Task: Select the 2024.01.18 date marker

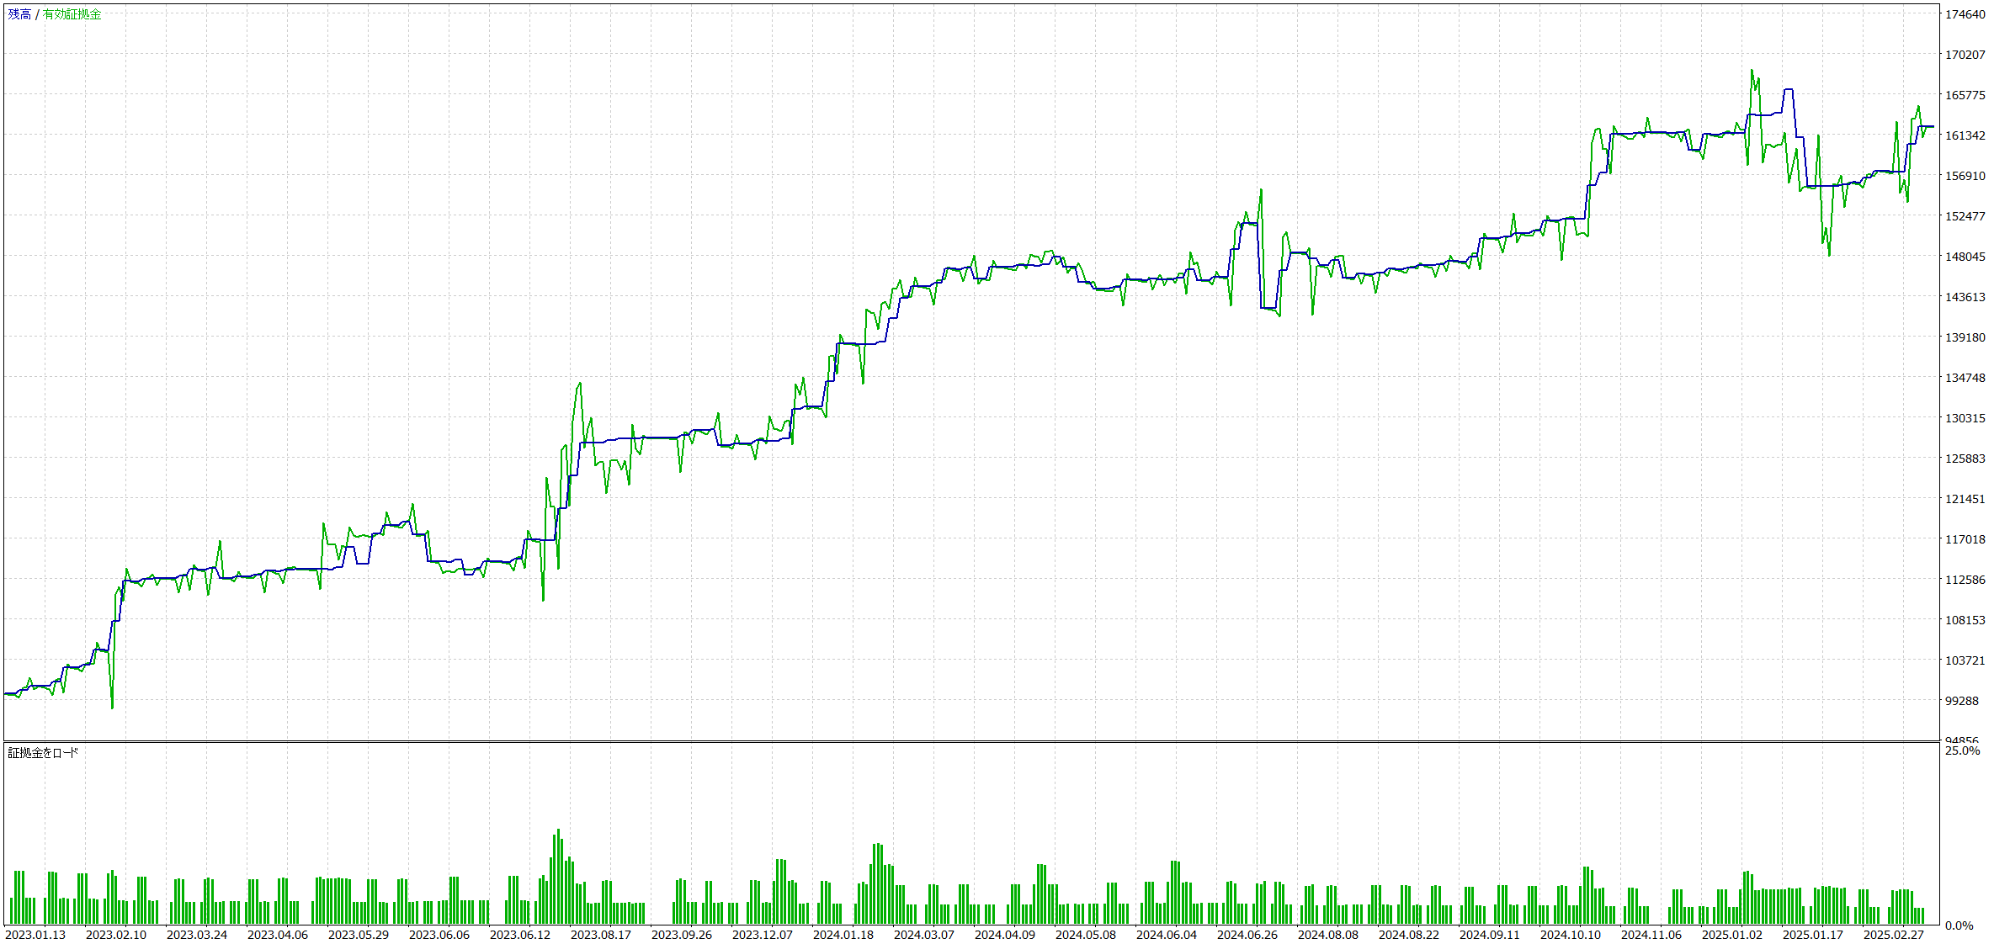Action: [x=843, y=935]
